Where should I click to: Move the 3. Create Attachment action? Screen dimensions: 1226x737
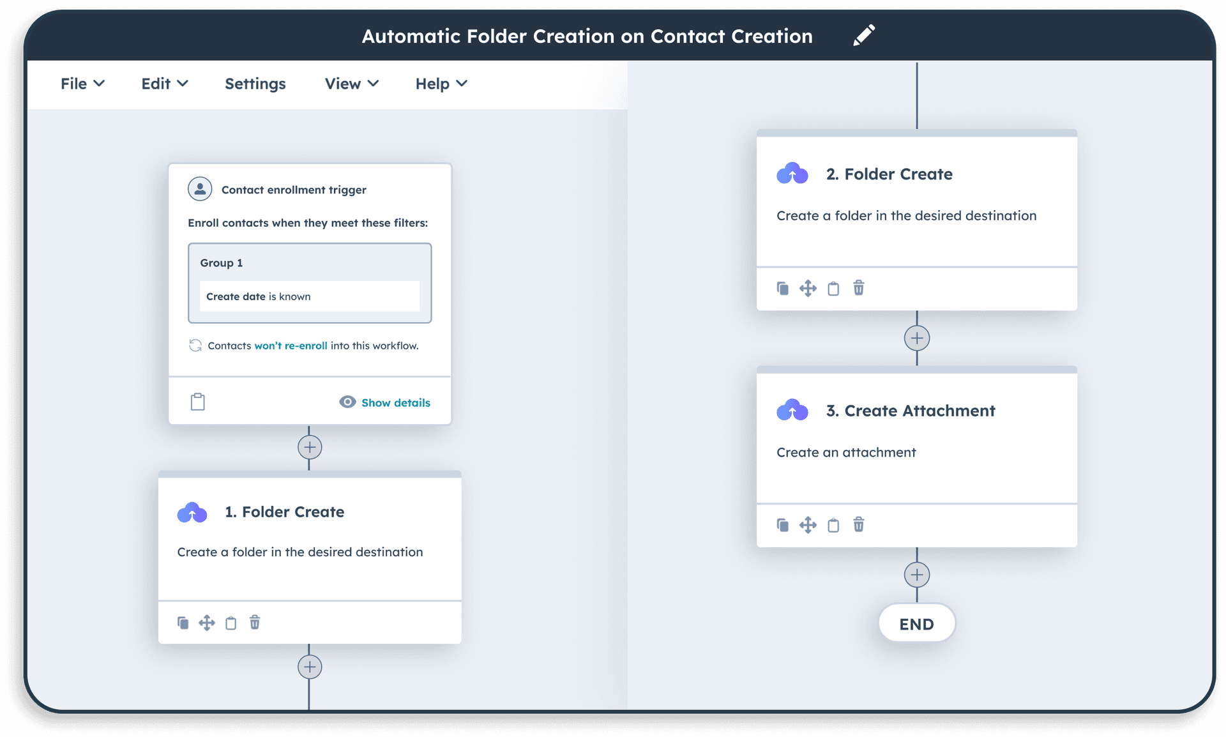[808, 525]
